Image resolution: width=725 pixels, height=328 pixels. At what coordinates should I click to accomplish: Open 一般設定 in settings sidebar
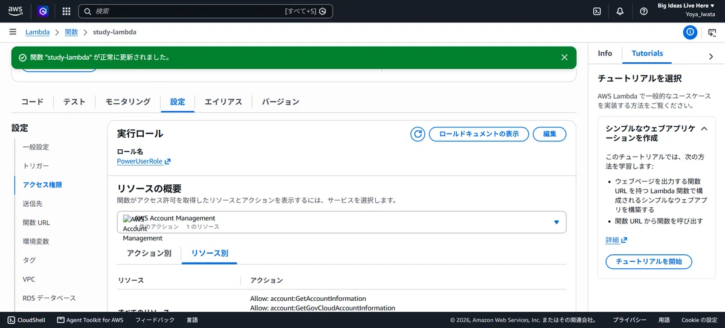tap(36, 147)
